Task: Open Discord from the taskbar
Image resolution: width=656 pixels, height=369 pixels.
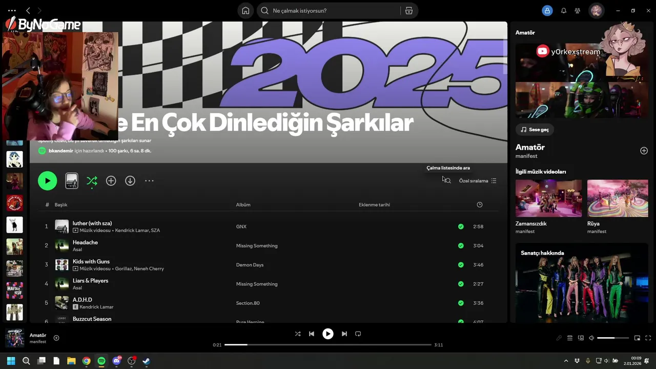Action: coord(117,361)
